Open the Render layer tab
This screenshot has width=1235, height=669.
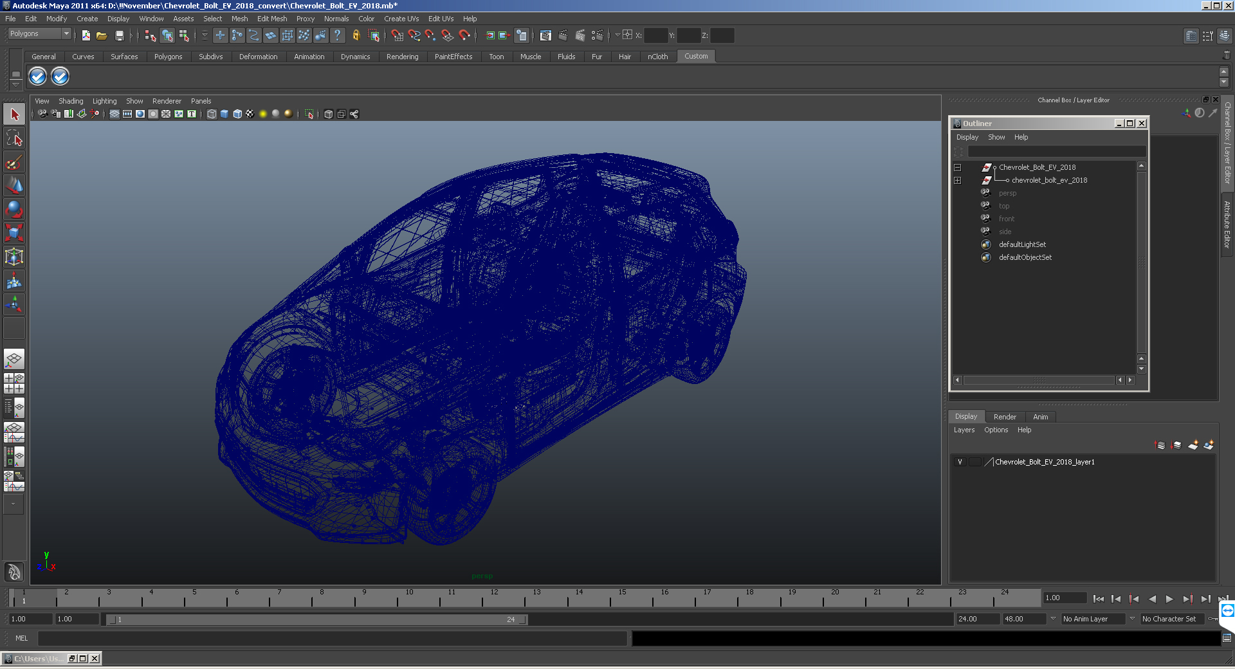pyautogui.click(x=1005, y=417)
